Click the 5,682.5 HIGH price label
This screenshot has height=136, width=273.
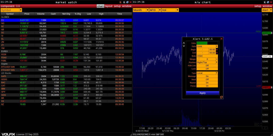pyautogui.click(x=266, y=33)
